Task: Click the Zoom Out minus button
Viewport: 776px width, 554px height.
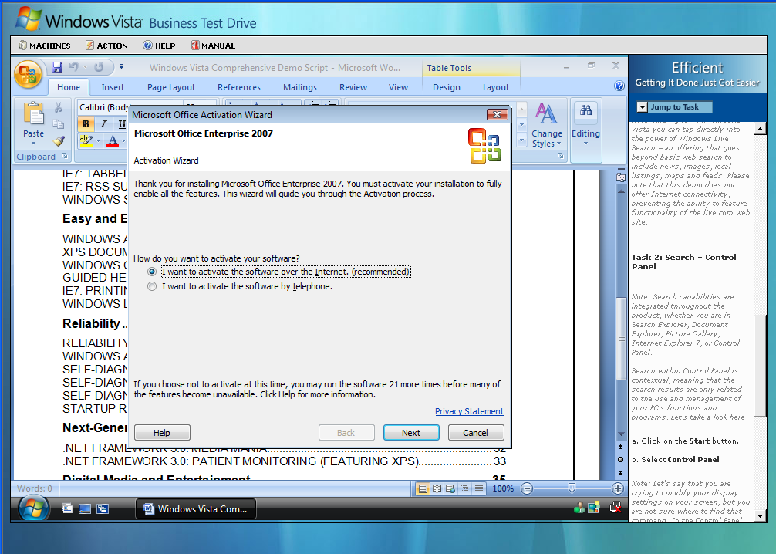Action: (527, 488)
